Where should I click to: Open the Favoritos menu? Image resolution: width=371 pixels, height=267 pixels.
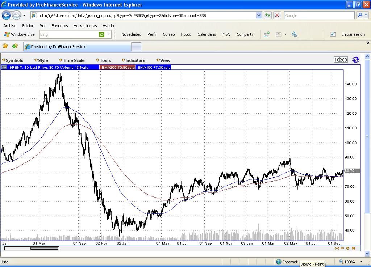(60, 26)
